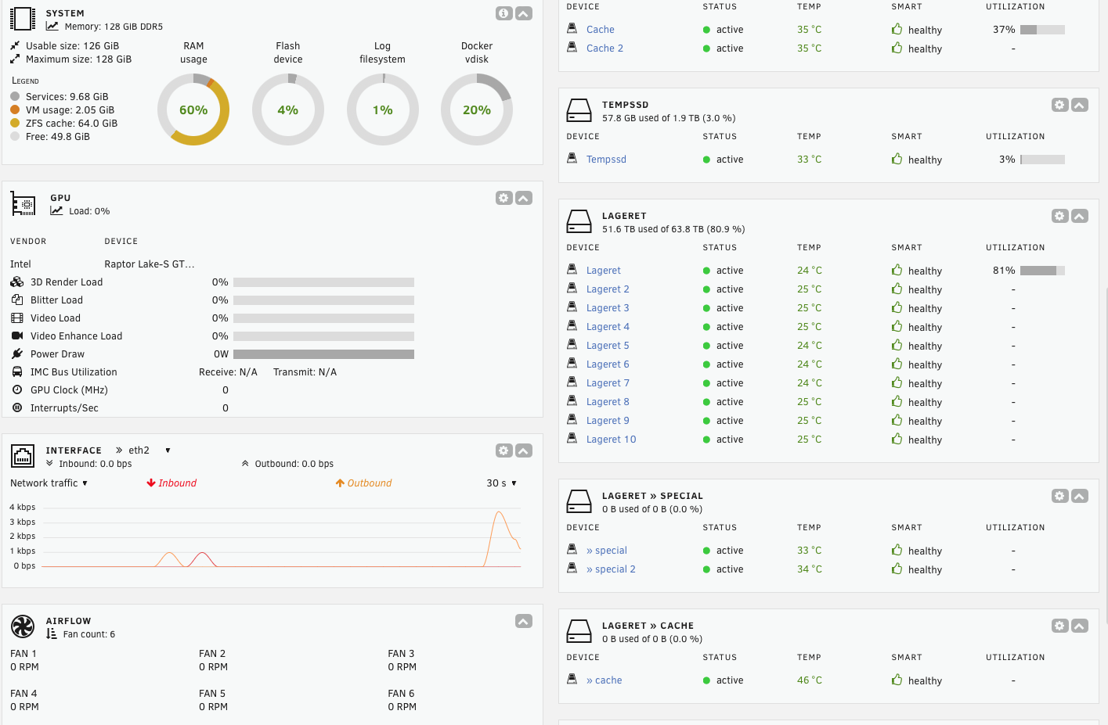Open the Lageret 9 device link
This screenshot has width=1108, height=725.
(x=608, y=421)
